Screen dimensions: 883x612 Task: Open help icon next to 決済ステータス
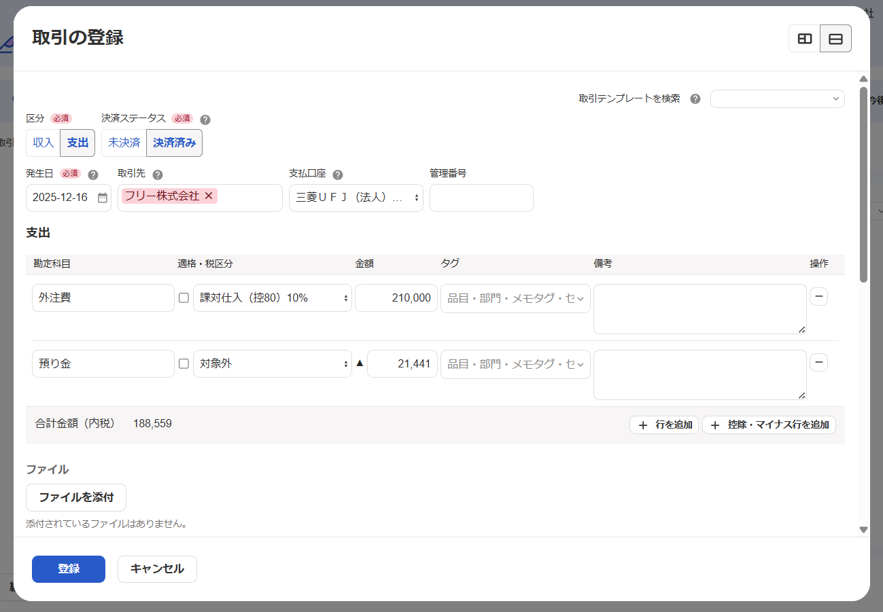(x=205, y=120)
